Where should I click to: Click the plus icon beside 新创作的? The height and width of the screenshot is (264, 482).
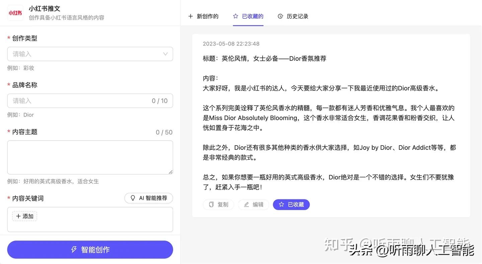pyautogui.click(x=191, y=16)
